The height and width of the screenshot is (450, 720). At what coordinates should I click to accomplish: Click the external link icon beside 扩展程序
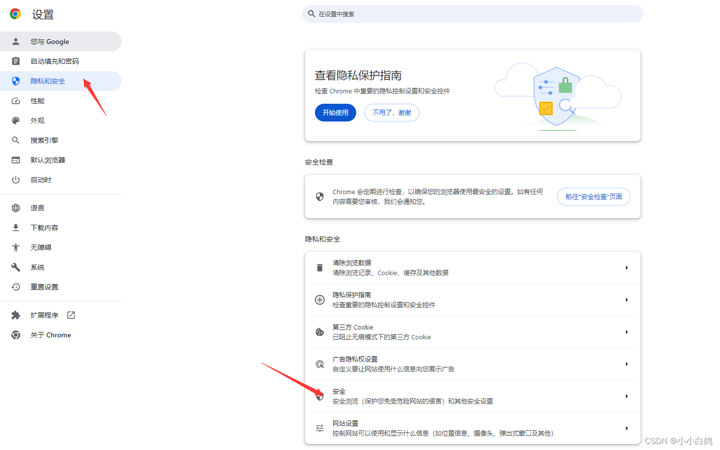coord(71,315)
